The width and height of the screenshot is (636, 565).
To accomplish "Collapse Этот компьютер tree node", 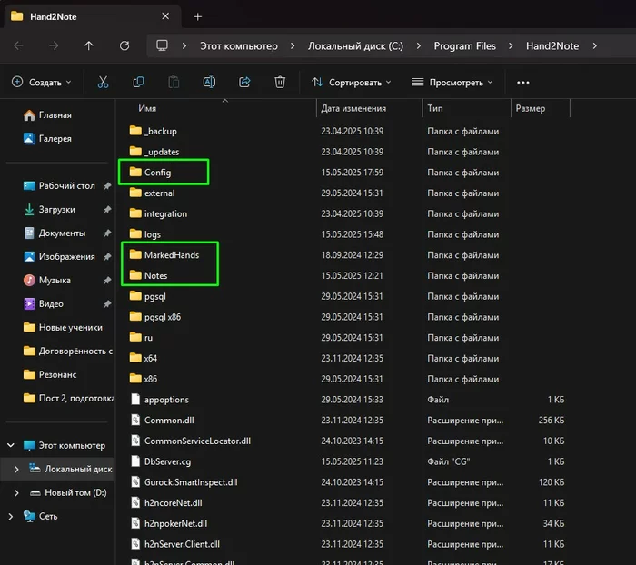I will [x=11, y=445].
